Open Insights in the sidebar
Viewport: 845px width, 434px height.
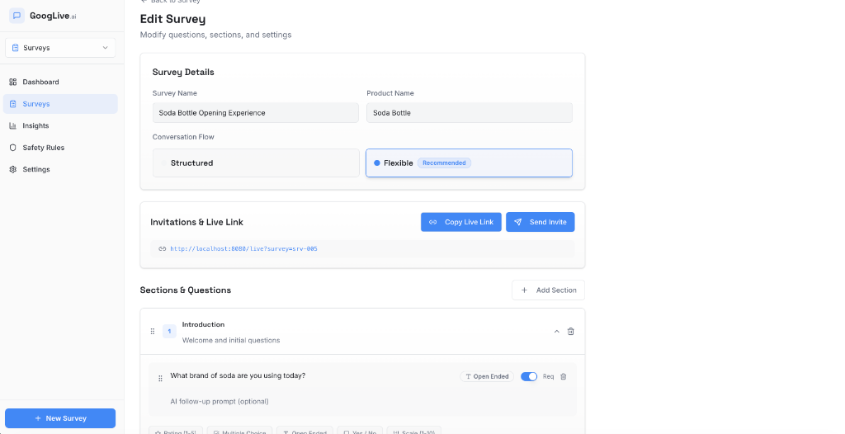coord(60,125)
